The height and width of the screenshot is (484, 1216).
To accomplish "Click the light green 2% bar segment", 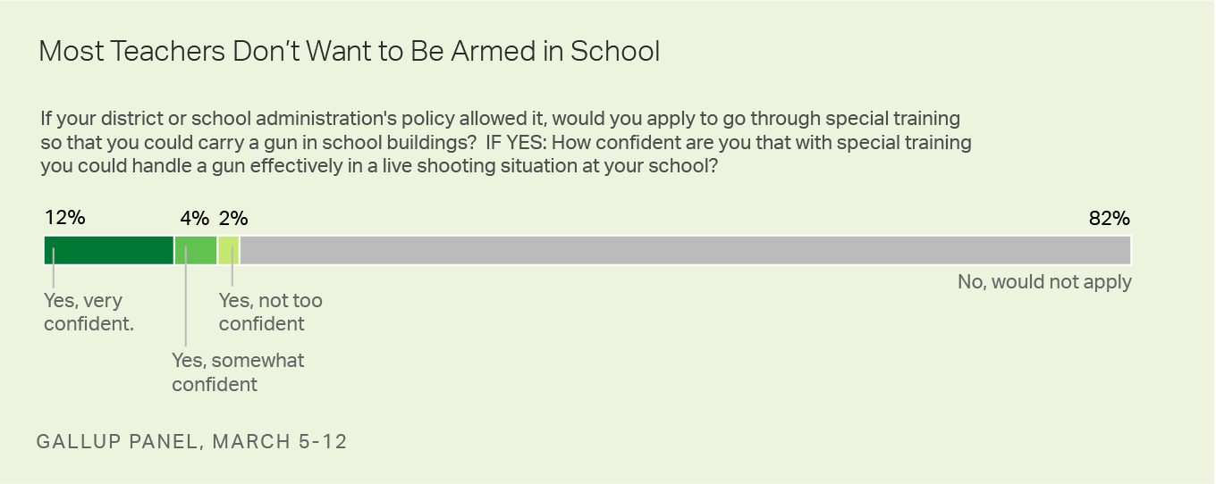I will (229, 250).
